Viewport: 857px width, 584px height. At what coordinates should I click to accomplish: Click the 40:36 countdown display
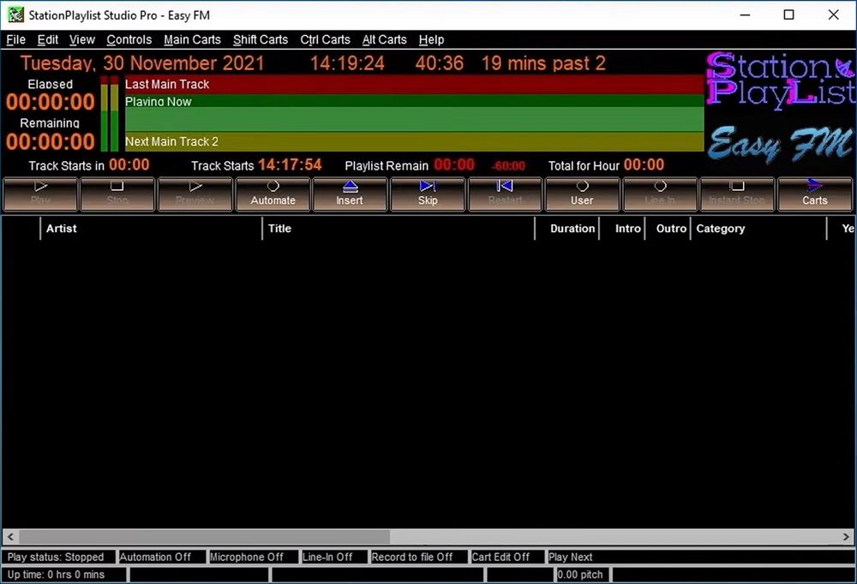tap(440, 63)
